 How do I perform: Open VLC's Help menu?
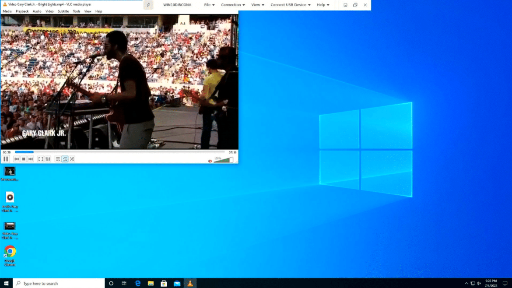(98, 11)
